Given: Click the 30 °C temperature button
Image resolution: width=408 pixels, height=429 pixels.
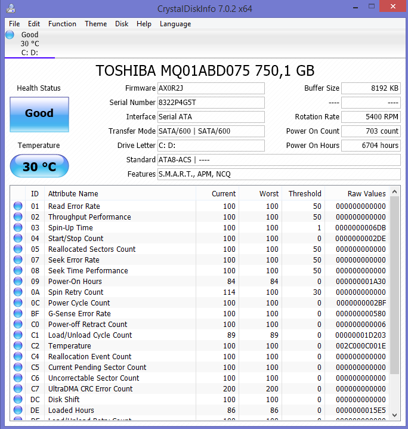Looking at the screenshot, I should coord(39,166).
